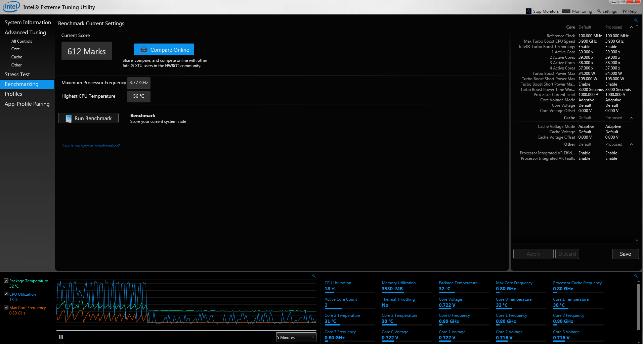The height and width of the screenshot is (344, 643).
Task: Click the settings panel scroll up arrow
Action: [x=637, y=26]
